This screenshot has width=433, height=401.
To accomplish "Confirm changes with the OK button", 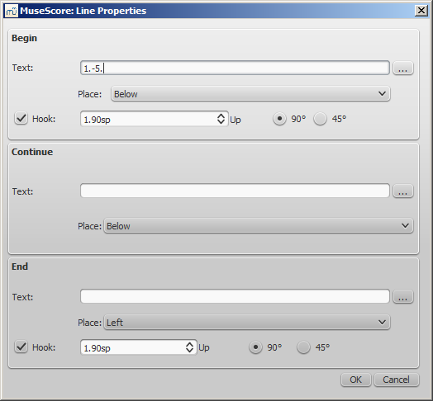I will 355,380.
